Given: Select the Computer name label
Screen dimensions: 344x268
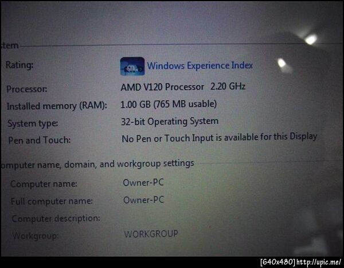Looking at the screenshot, I should [x=44, y=184].
